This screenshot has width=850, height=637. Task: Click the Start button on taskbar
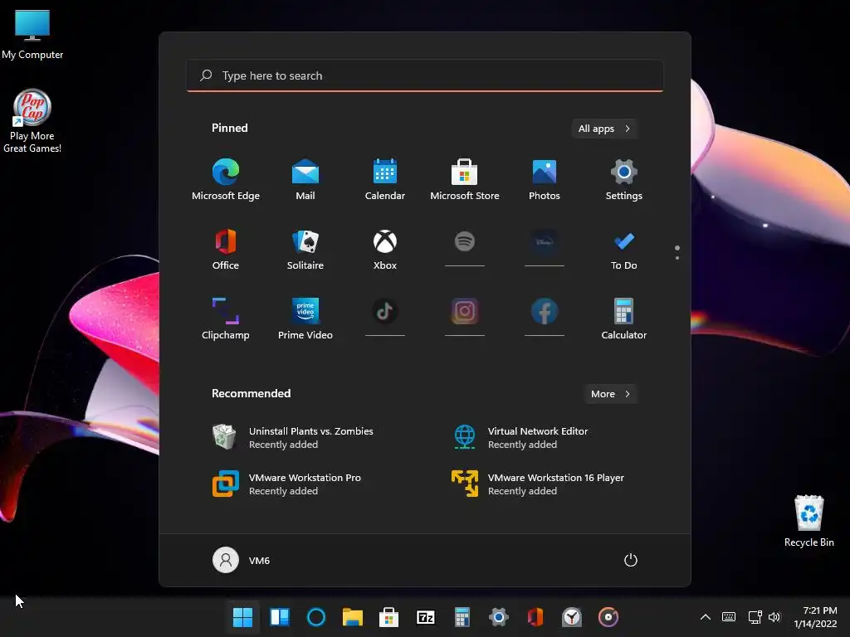242,617
